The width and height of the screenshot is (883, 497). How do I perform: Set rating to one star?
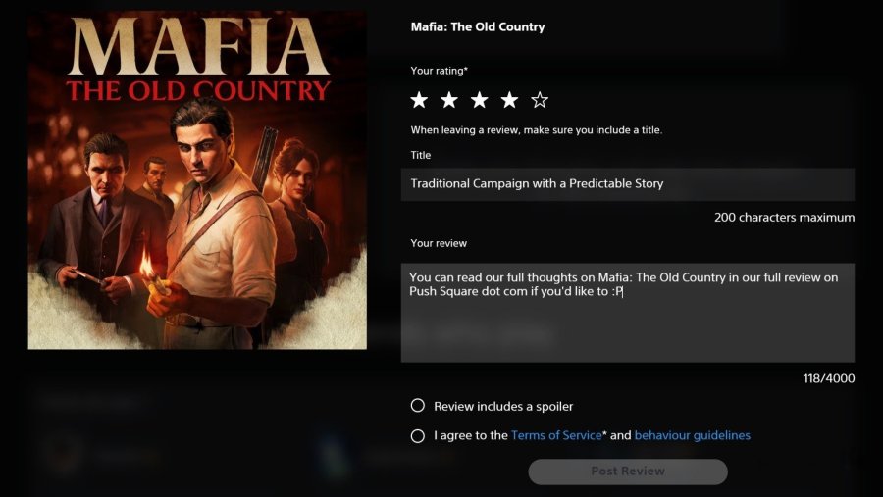[x=419, y=100]
